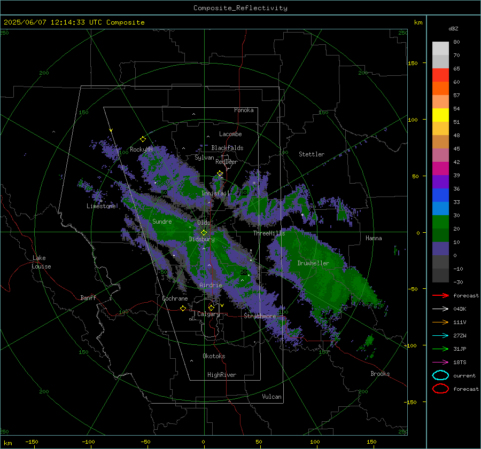Click the RedDeer city label
This screenshot has width=481, height=449.
(227, 162)
